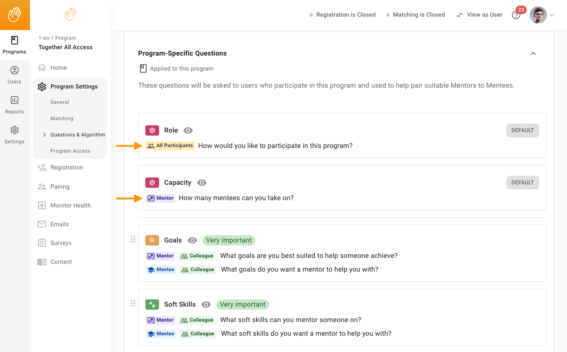Click Mentee tag in Goals card
567x352 pixels.
161,269
